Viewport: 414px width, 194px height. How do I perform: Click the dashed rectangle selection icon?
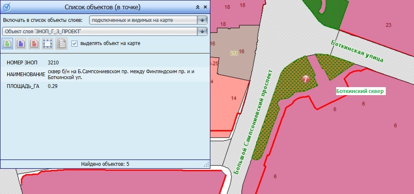48,43
